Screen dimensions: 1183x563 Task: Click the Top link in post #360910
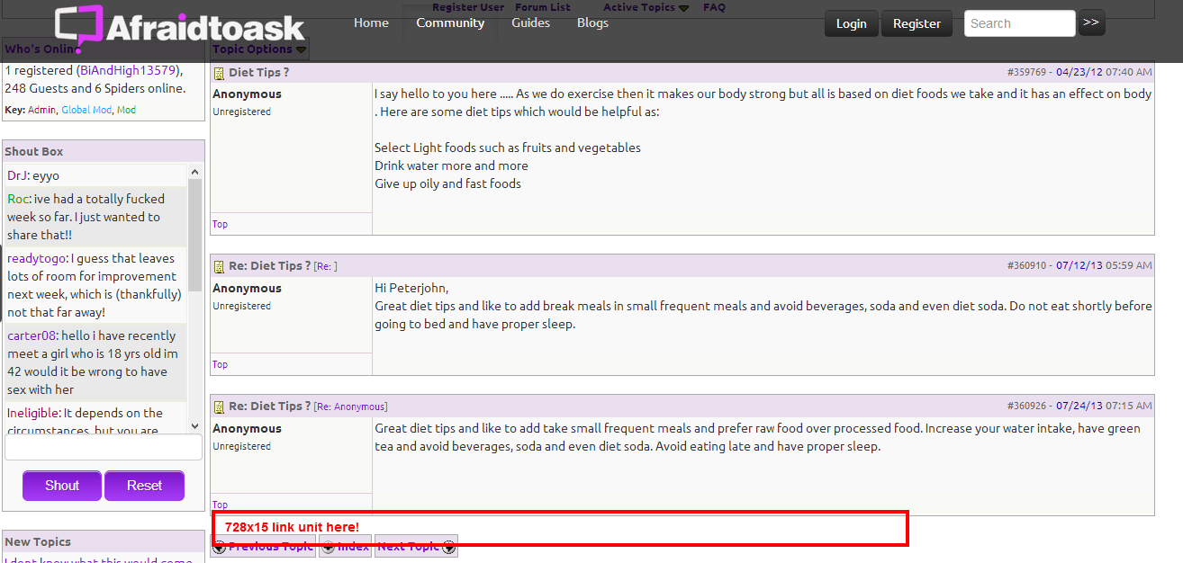[x=220, y=364]
